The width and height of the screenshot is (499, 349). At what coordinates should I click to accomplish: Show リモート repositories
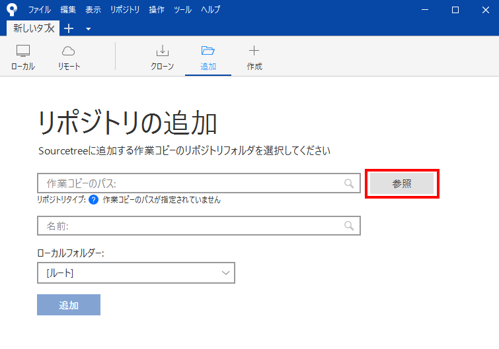click(x=69, y=57)
